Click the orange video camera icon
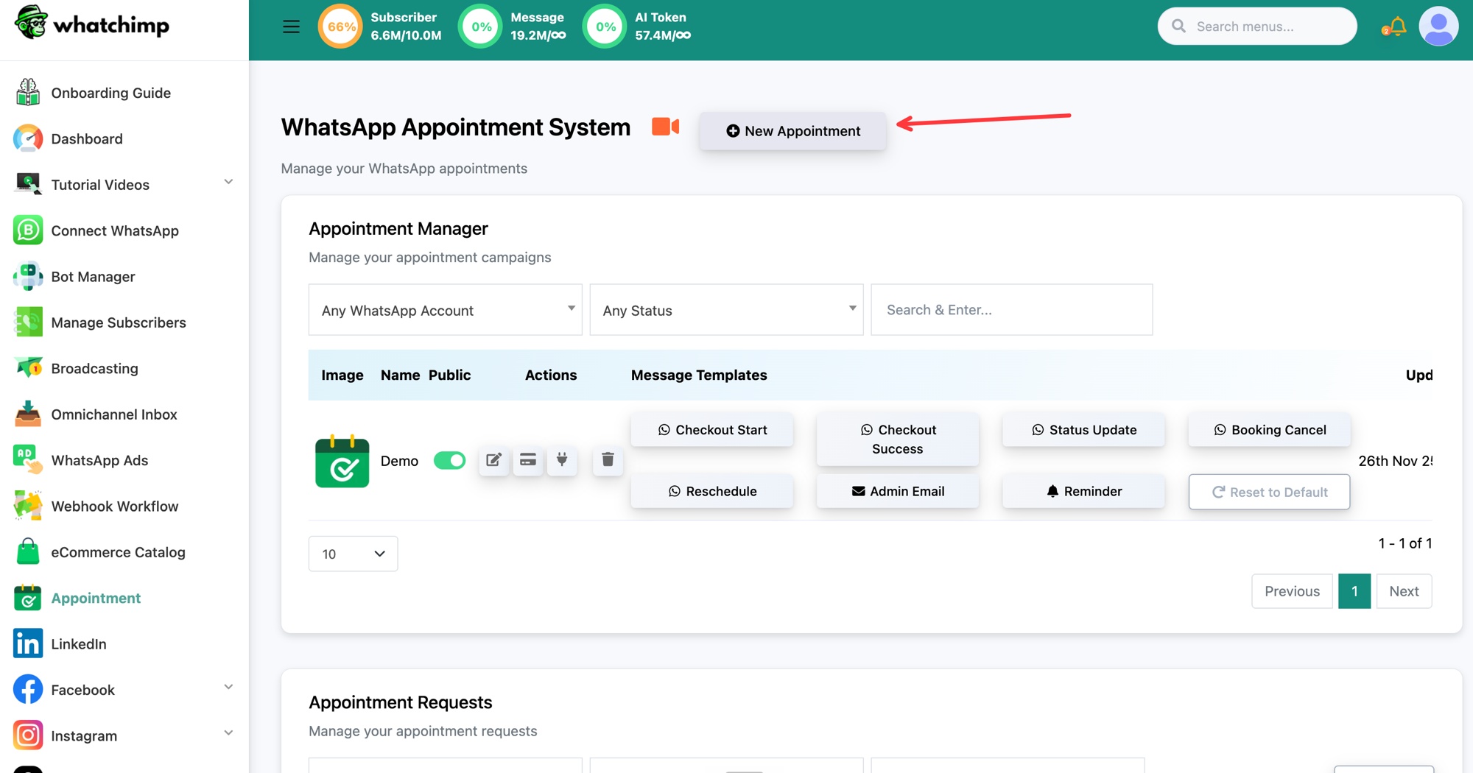The height and width of the screenshot is (773, 1473). click(x=665, y=127)
